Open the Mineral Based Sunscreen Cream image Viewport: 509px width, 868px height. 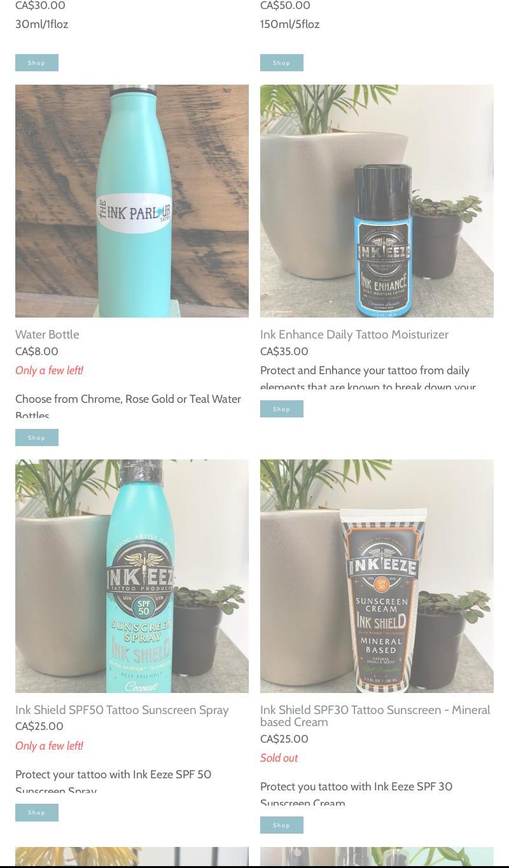pyautogui.click(x=377, y=576)
